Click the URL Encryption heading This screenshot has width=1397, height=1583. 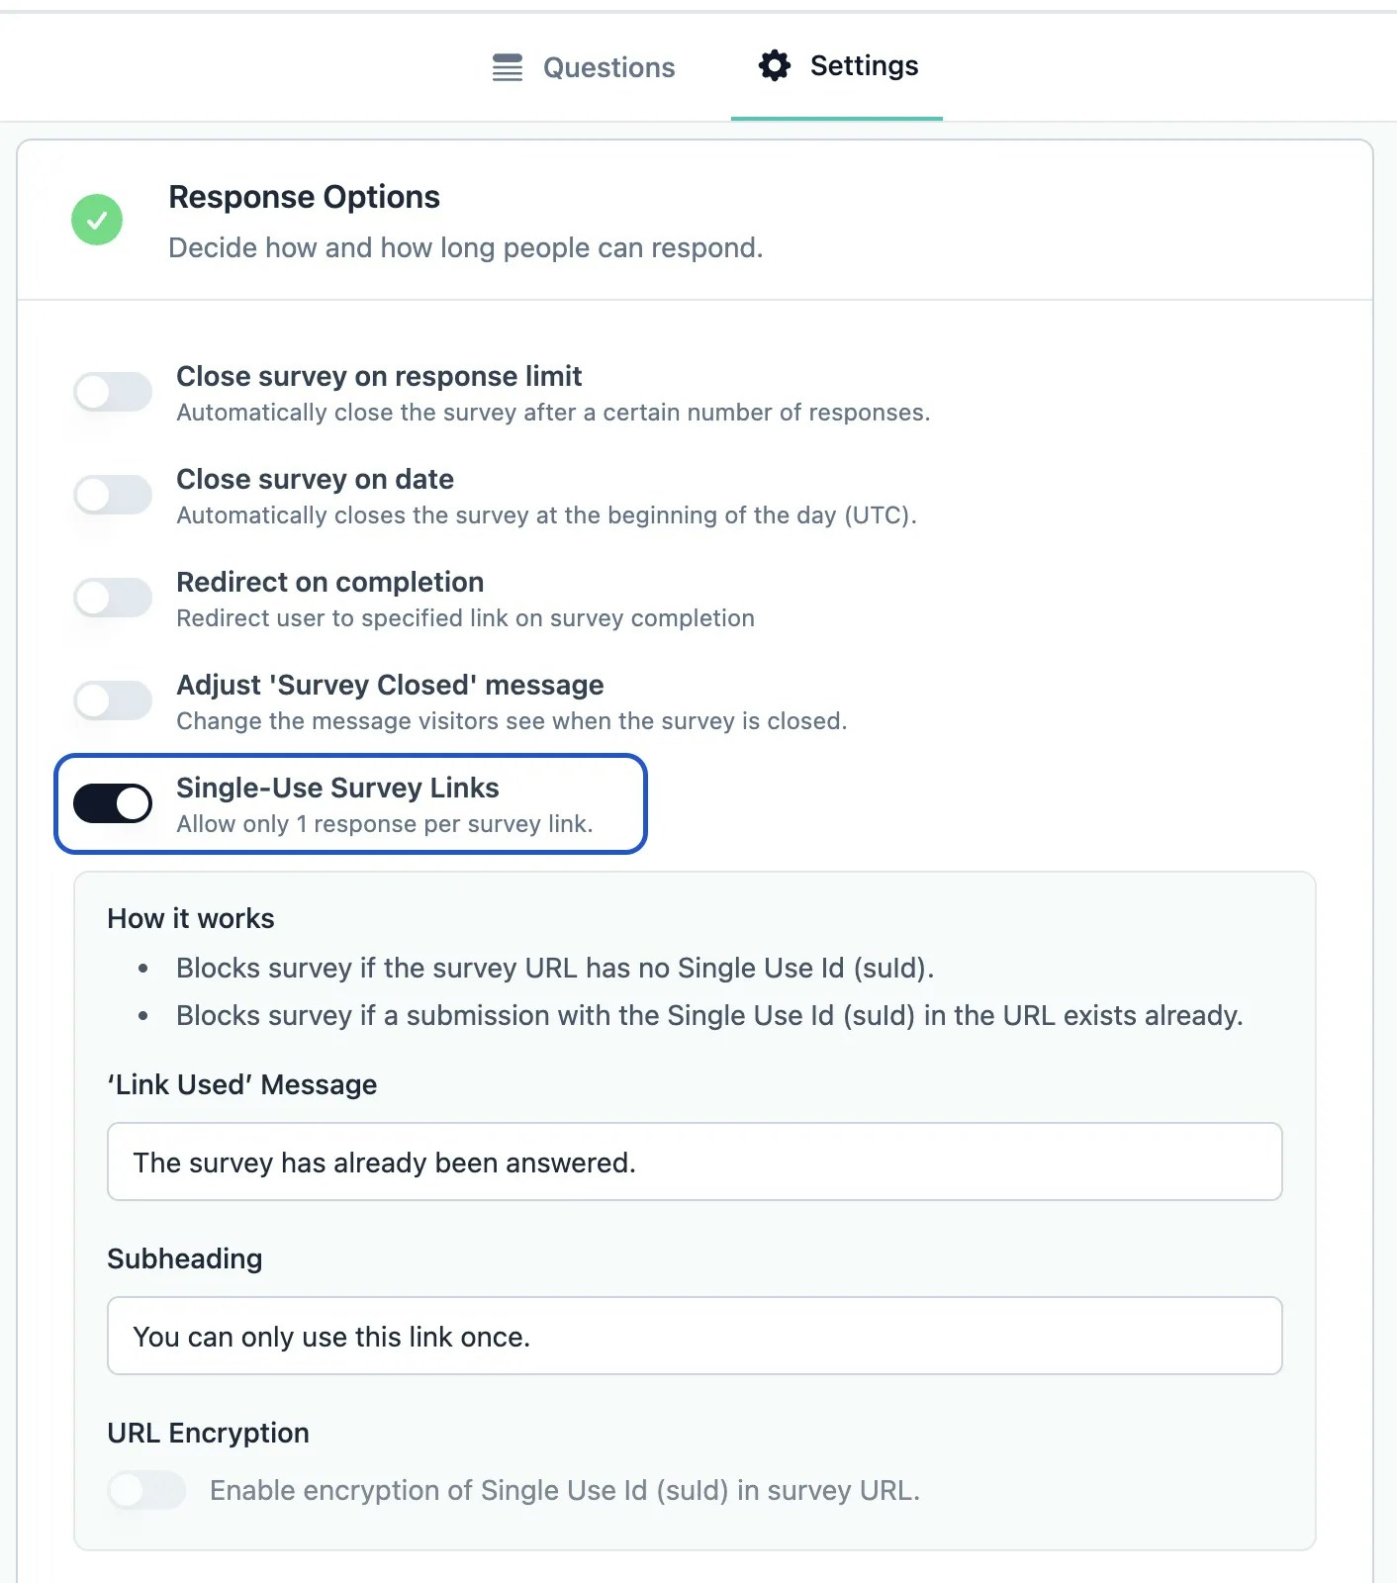coord(208,1433)
